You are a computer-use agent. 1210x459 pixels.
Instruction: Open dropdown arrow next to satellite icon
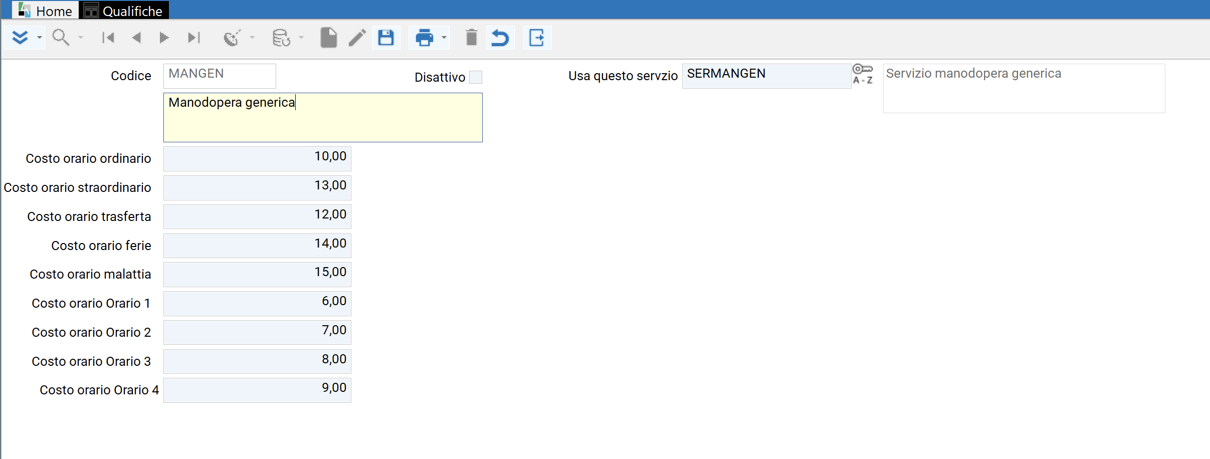[252, 38]
